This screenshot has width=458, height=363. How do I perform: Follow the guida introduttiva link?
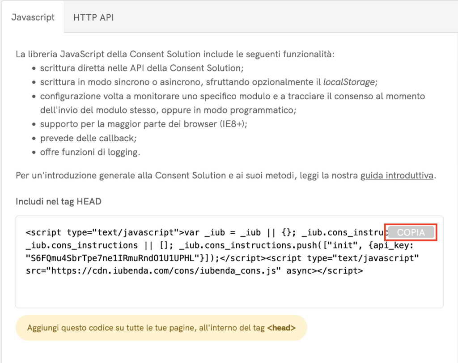pyautogui.click(x=397, y=175)
